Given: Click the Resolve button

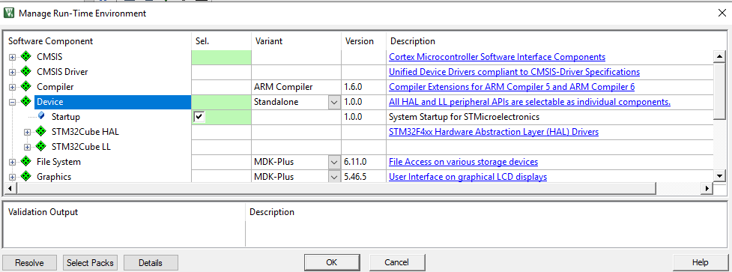Looking at the screenshot, I should pos(29,263).
